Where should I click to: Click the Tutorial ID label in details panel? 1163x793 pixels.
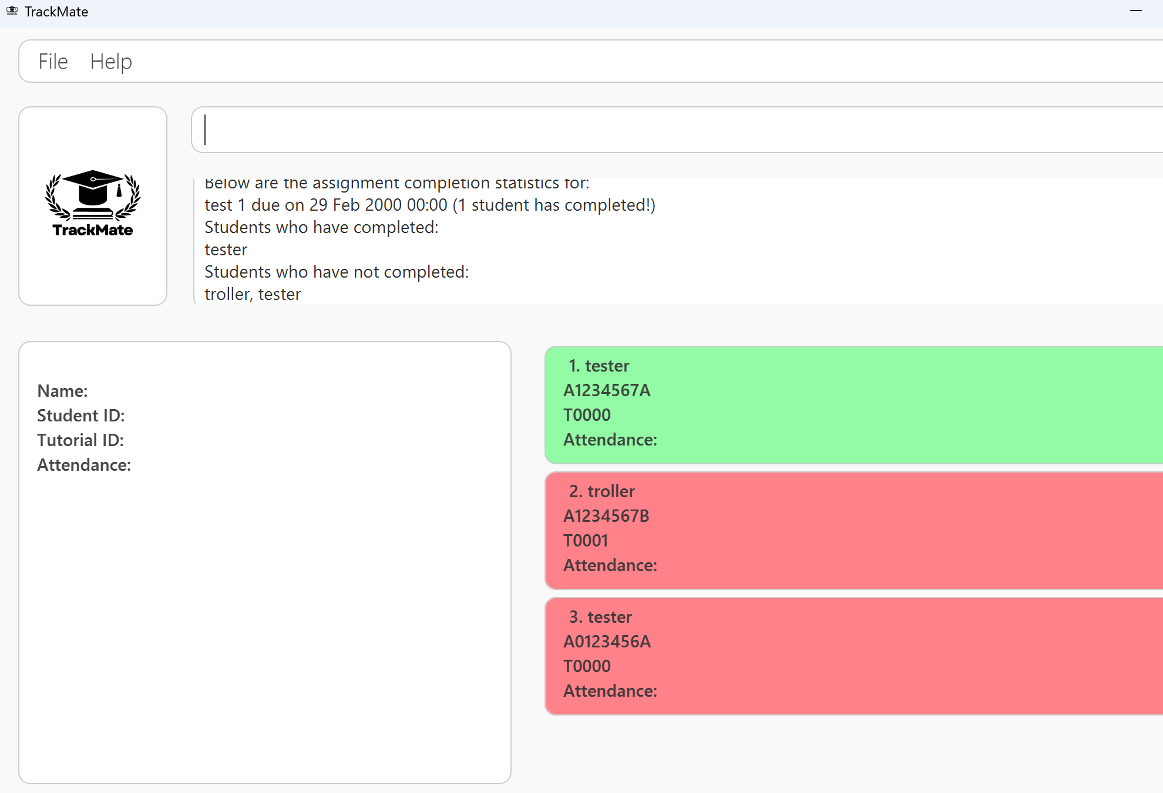tap(80, 440)
